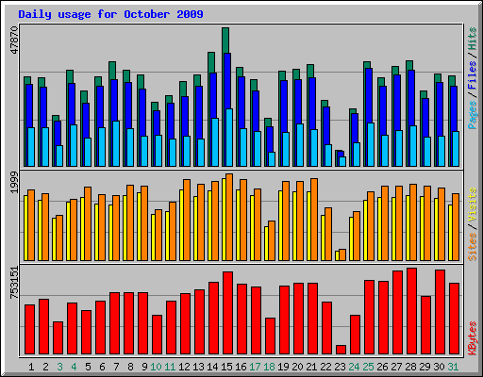Click day label 2 on the x-axis
Viewport: 483px width, 377px height.
tap(45, 367)
